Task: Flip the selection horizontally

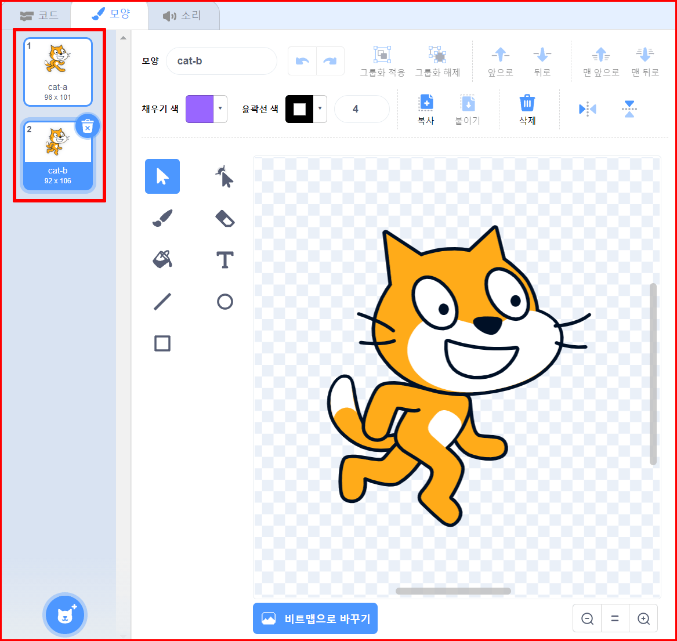Action: (x=587, y=109)
